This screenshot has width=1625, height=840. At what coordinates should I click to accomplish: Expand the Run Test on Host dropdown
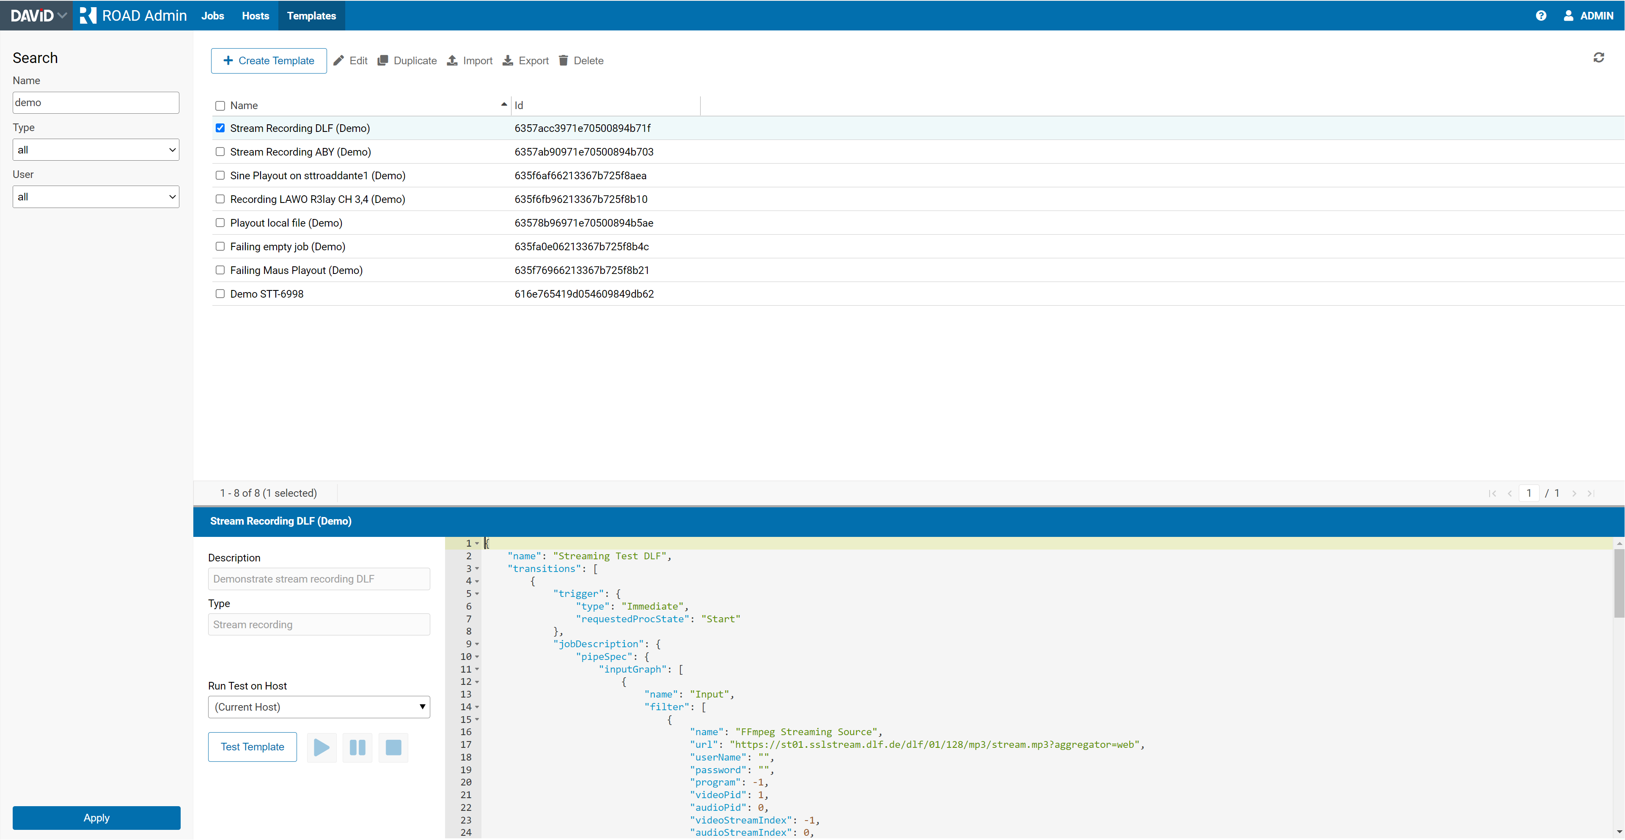tap(319, 706)
